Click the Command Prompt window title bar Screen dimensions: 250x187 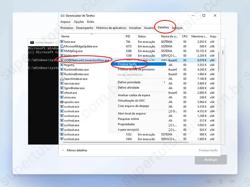[43, 42]
